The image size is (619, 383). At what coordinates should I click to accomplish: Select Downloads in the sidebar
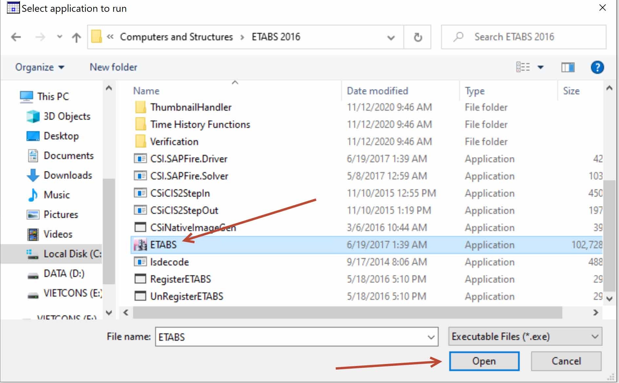67,175
